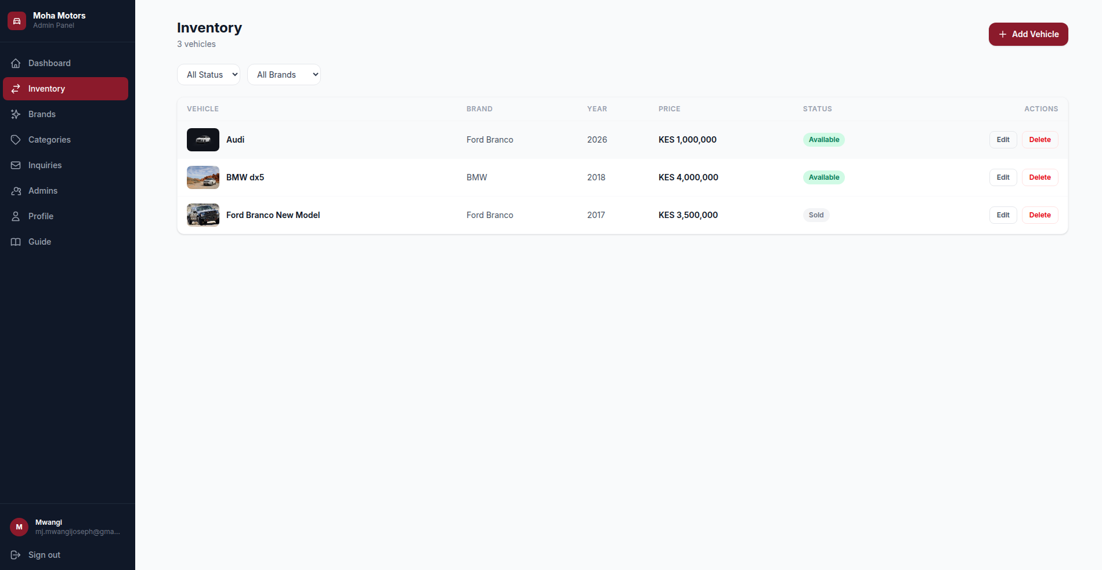This screenshot has width=1102, height=570.
Task: Expand the All Status dropdown
Action: click(x=208, y=74)
